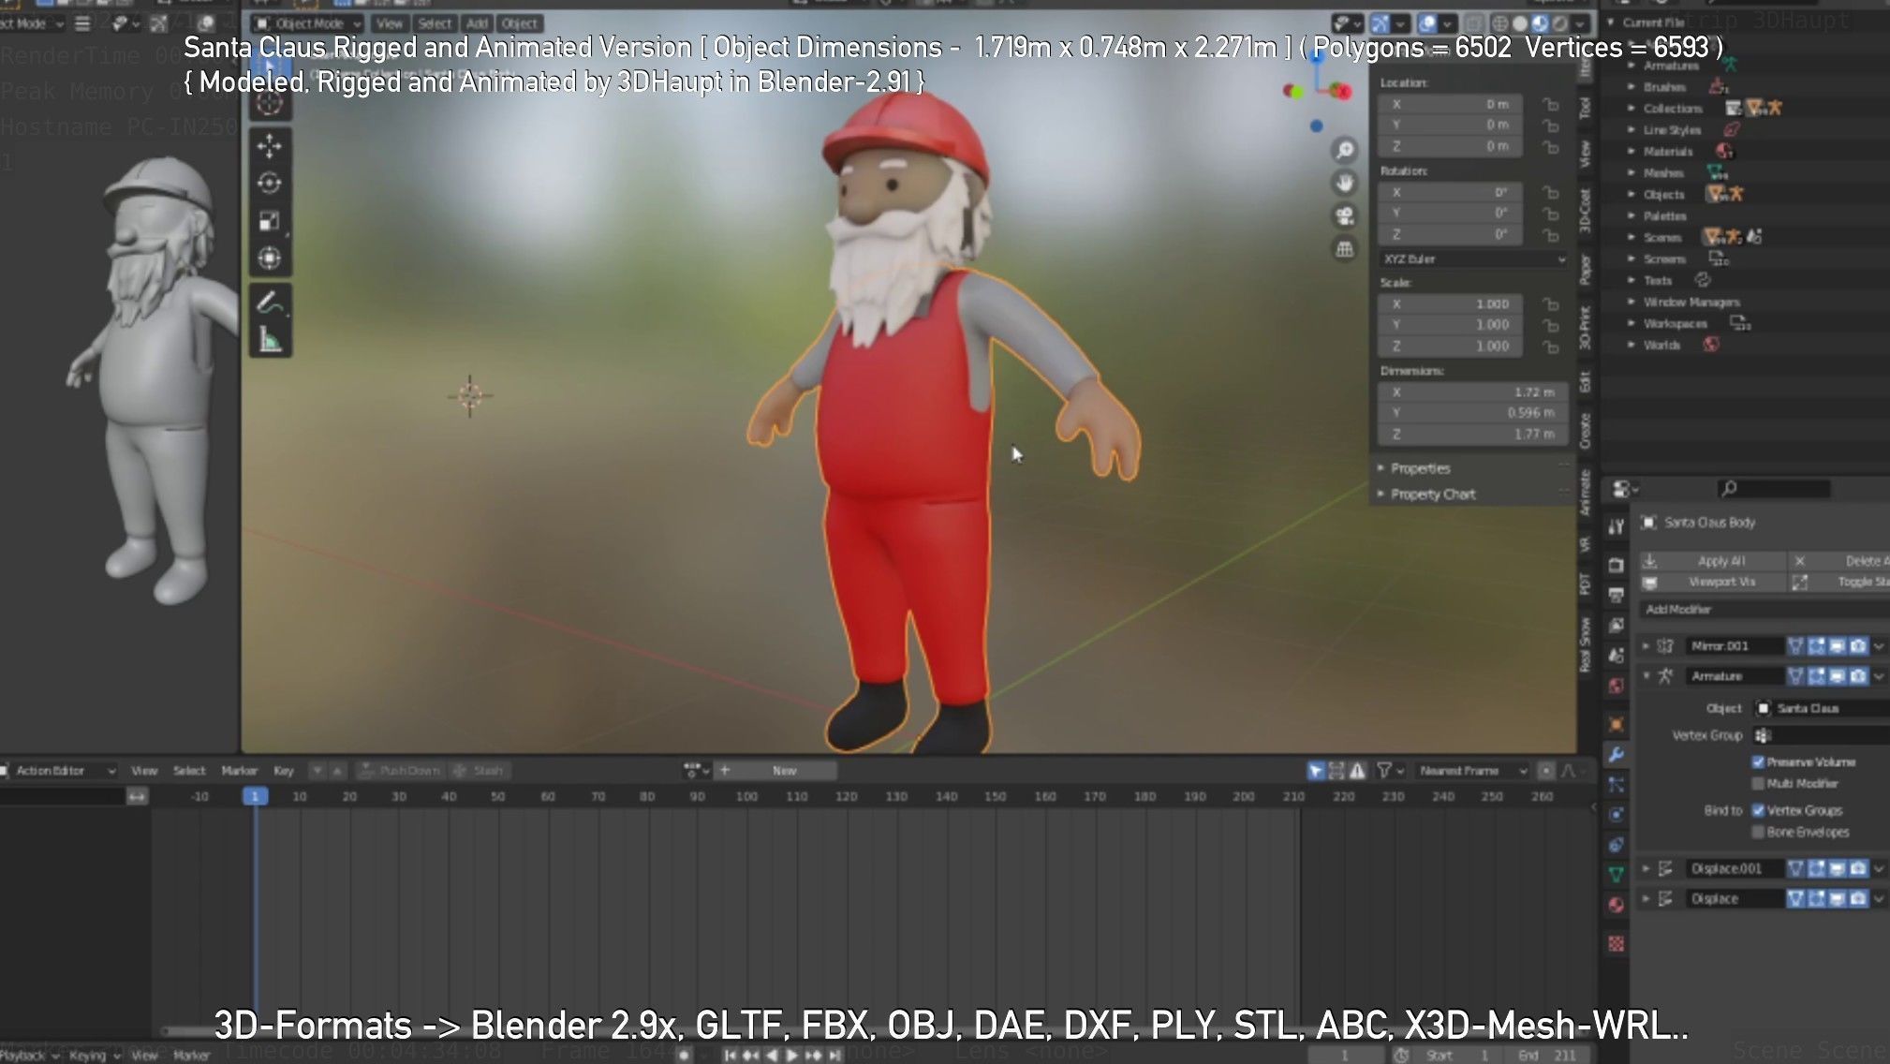This screenshot has width=1890, height=1064.
Task: Select material preview shading
Action: 1540,23
